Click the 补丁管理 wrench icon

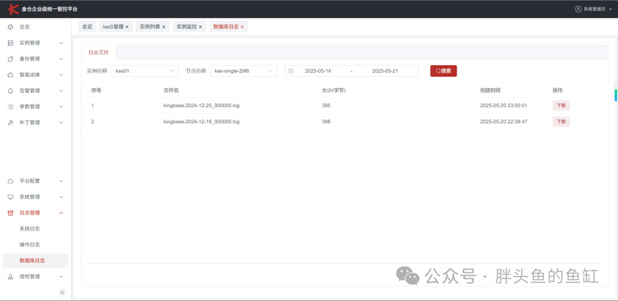pyautogui.click(x=11, y=122)
